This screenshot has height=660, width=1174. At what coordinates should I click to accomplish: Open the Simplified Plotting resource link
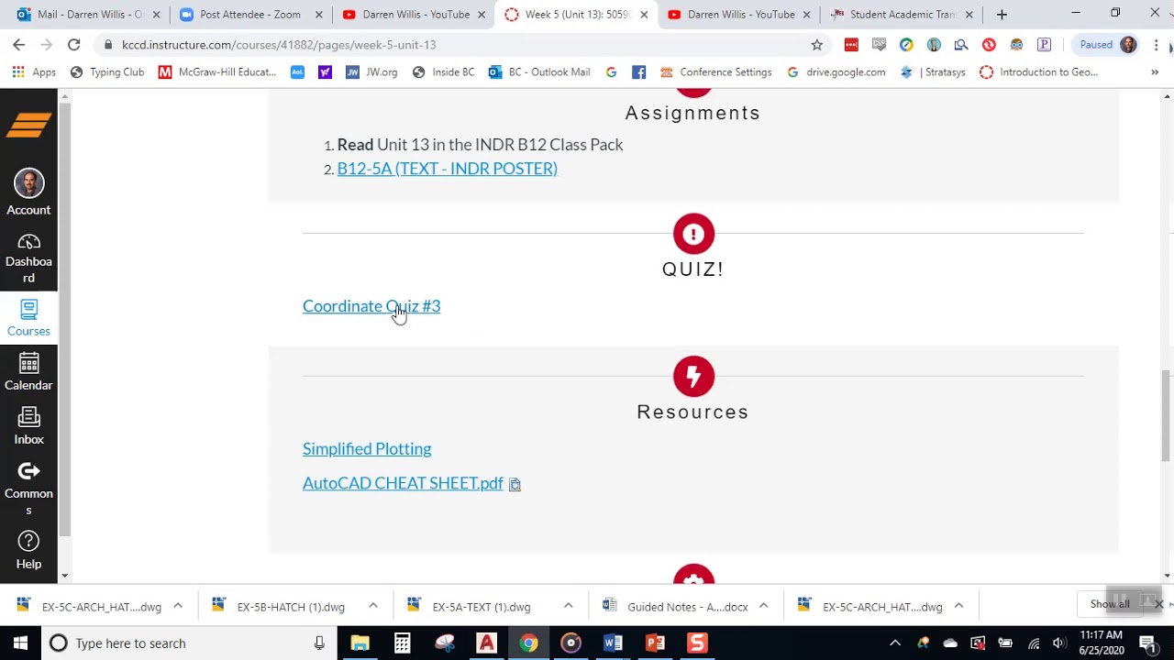coord(367,448)
